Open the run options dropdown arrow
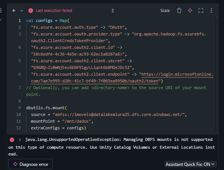The height and width of the screenshot is (170, 224). click(x=22, y=10)
